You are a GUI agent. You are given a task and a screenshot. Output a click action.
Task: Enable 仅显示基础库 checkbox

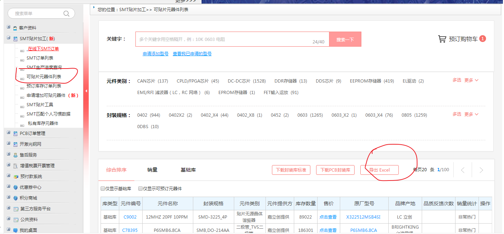click(103, 188)
